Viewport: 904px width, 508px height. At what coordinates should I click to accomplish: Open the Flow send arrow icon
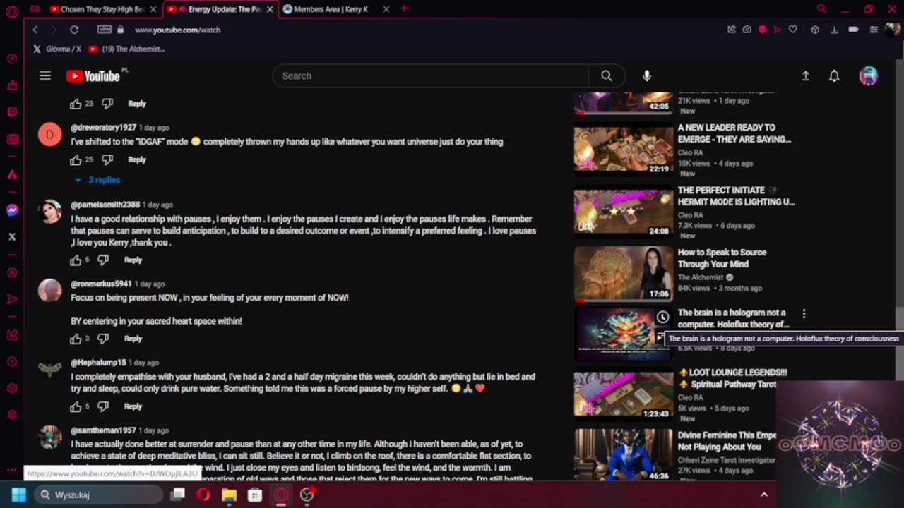tap(778, 30)
